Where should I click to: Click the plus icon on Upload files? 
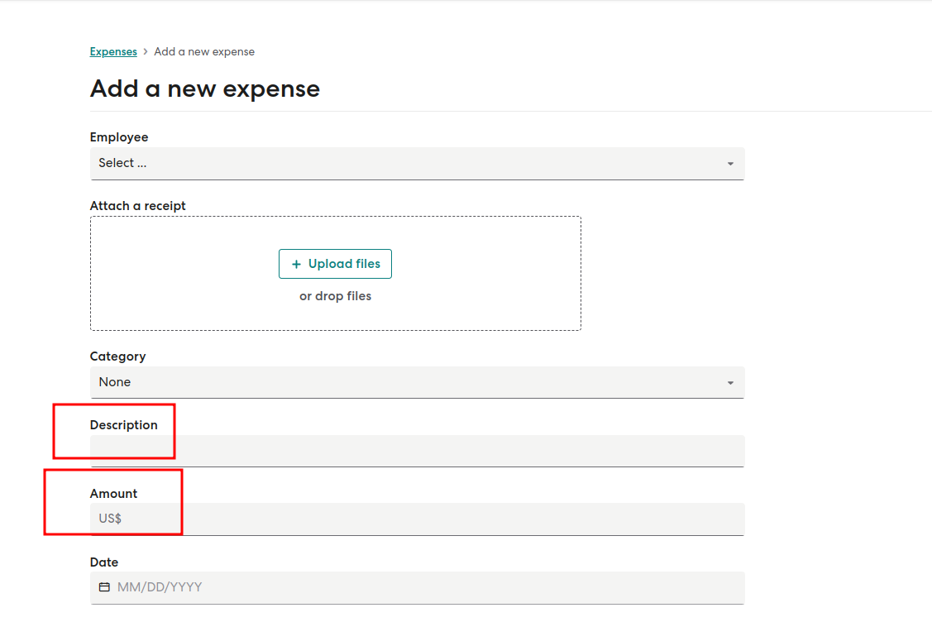pyautogui.click(x=296, y=264)
